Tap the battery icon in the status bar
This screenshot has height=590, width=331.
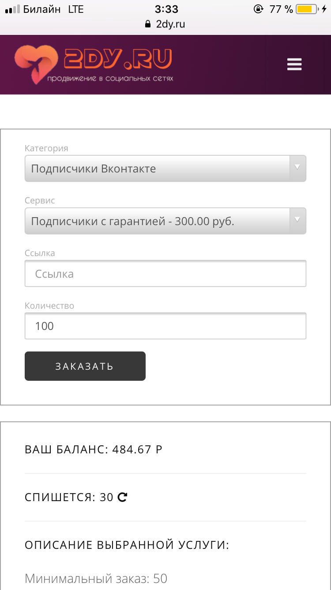pos(308,9)
